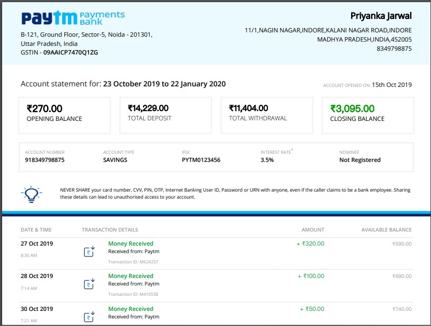Click the lightbulb security tip icon
Screen dimensions: 431x326
(x=31, y=194)
